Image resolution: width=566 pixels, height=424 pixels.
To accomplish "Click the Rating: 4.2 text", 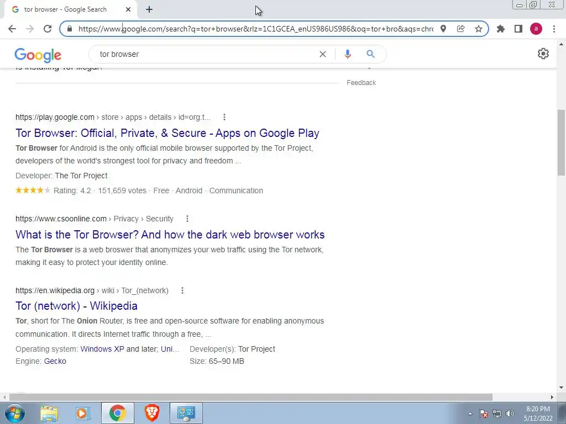I will 72,190.
